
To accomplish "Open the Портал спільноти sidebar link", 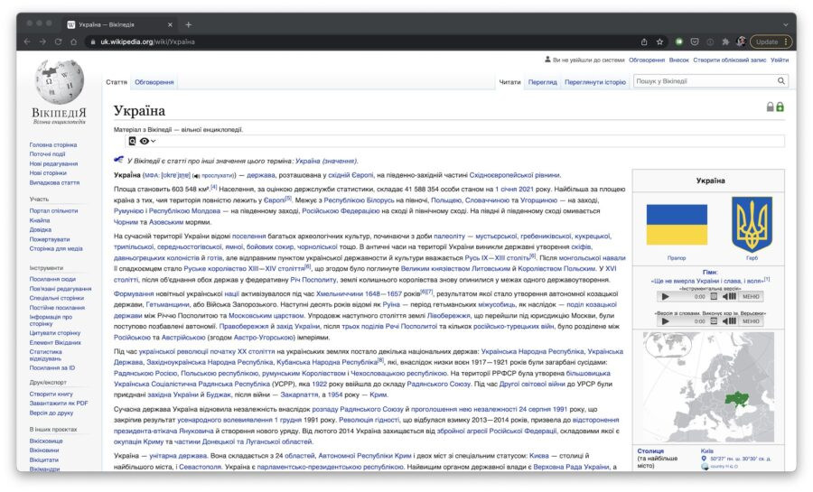I will coord(53,210).
